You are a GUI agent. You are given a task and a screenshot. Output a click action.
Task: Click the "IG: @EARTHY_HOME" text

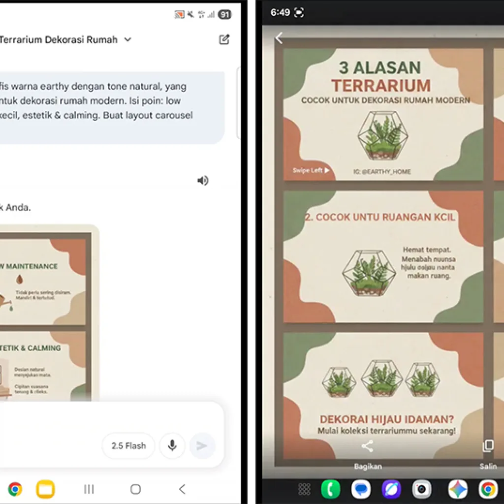click(382, 172)
